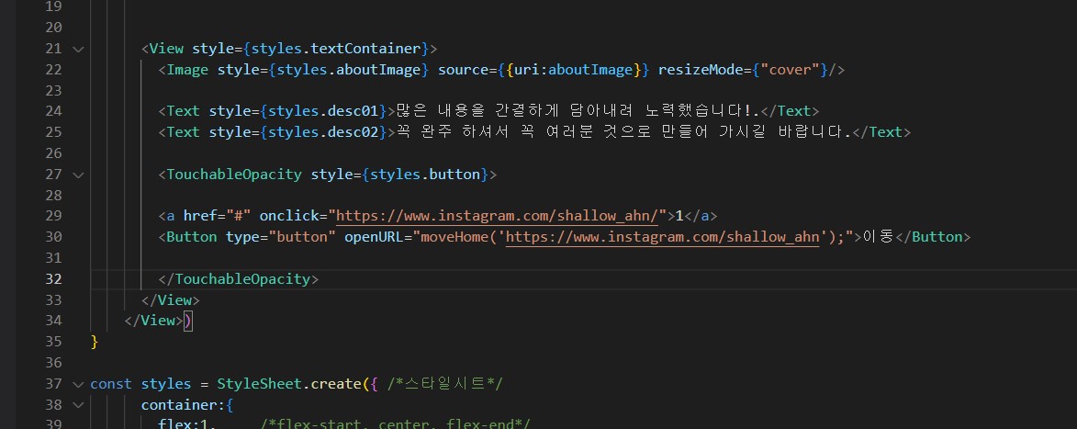Click resizeMode attribute on line 22
This screenshot has width=1077, height=429.
click(701, 70)
